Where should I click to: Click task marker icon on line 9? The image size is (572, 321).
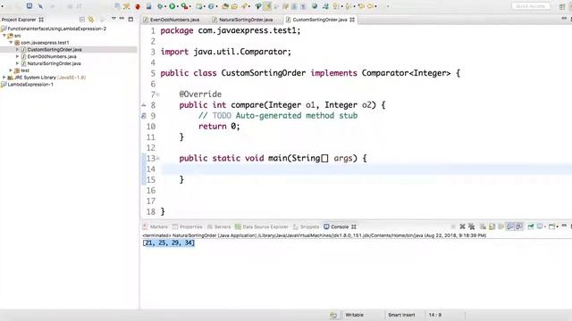pyautogui.click(x=144, y=116)
